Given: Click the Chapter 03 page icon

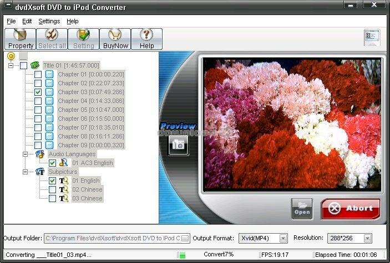Looking at the screenshot, I should click(49, 92).
